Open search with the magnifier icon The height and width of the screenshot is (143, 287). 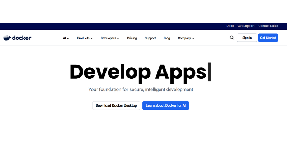[232, 38]
